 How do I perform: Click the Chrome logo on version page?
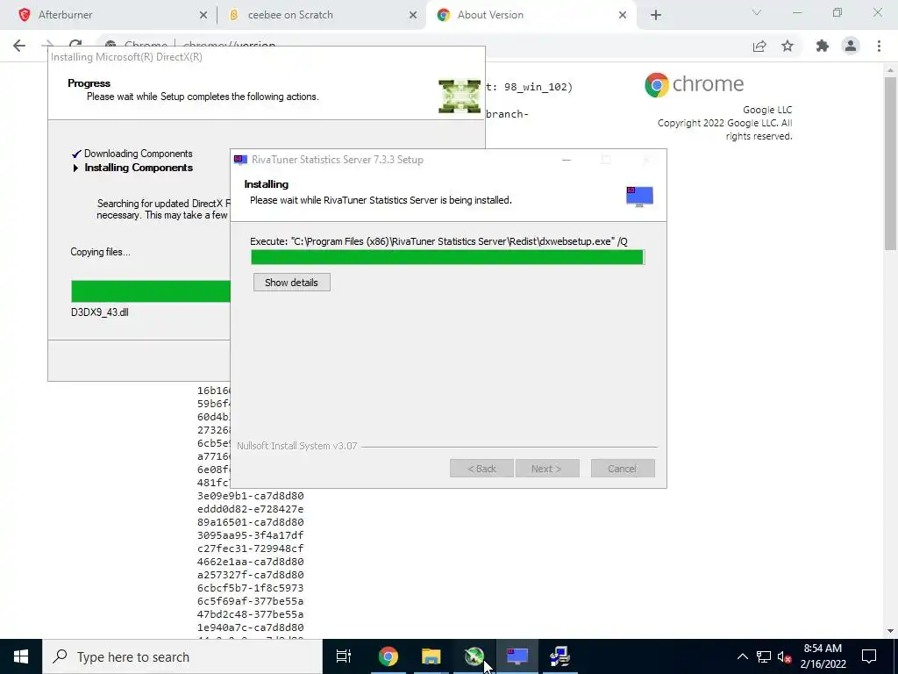click(x=656, y=85)
